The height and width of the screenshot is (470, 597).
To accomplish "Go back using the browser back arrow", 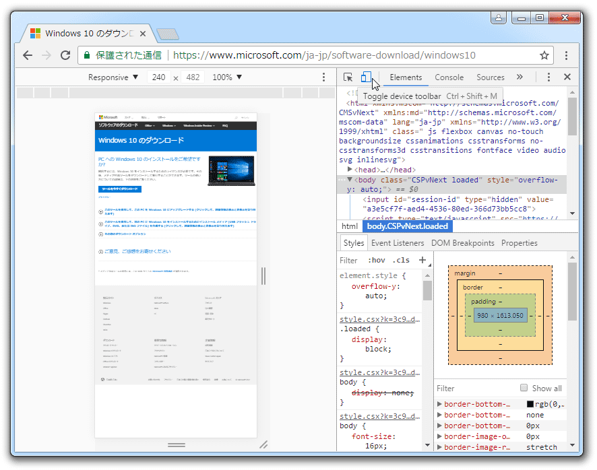I will [x=28, y=56].
